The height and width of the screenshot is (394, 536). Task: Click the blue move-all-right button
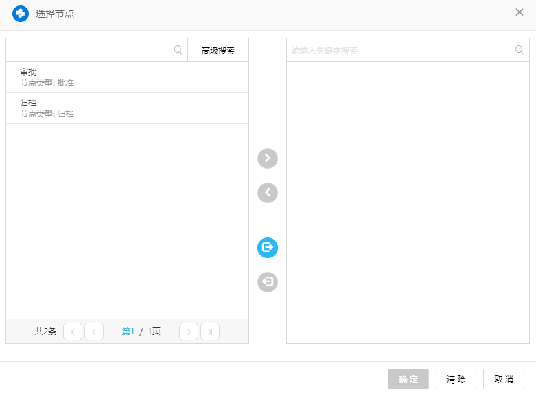point(268,248)
